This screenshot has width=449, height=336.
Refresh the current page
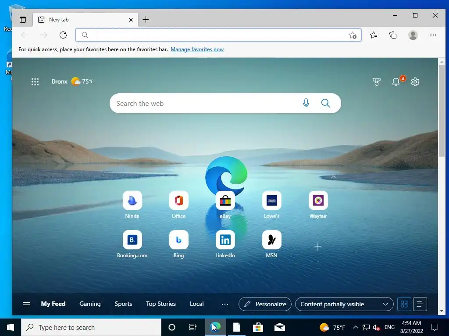point(63,35)
